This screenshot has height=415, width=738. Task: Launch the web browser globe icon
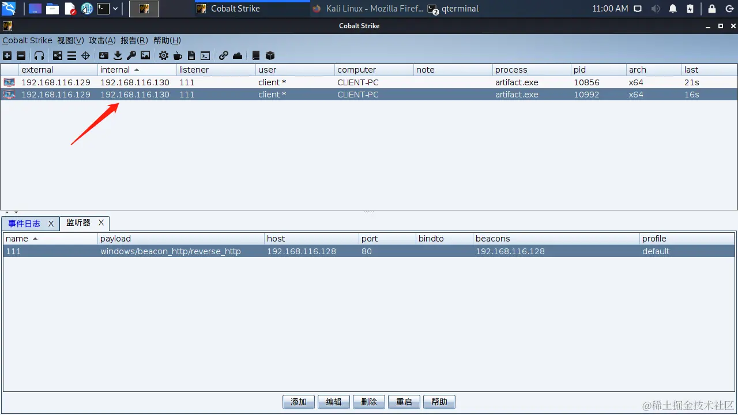pyautogui.click(x=87, y=9)
